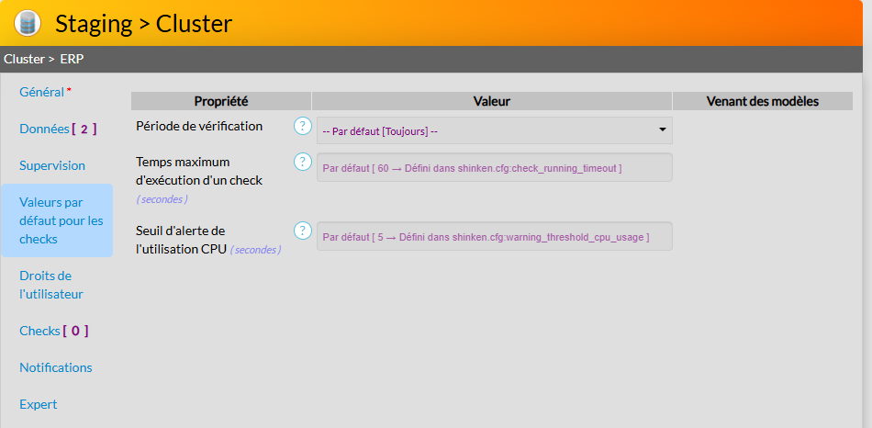The height and width of the screenshot is (428, 872).
Task: Click the Valeur column header
Action: point(492,101)
